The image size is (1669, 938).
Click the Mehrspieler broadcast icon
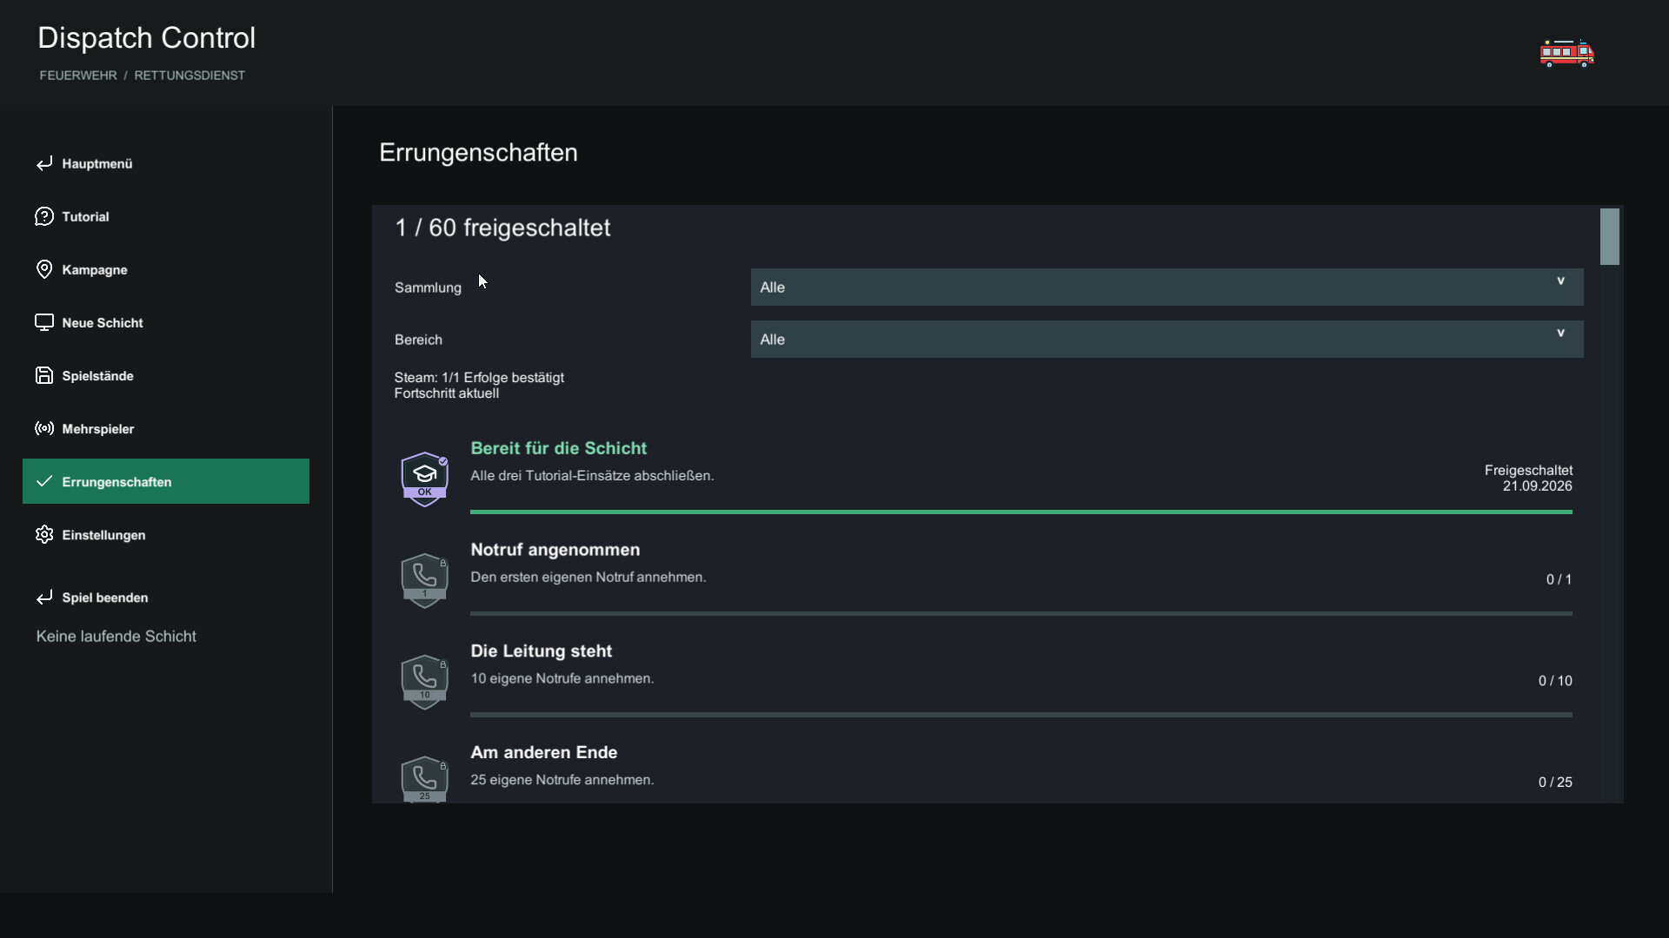click(x=44, y=428)
